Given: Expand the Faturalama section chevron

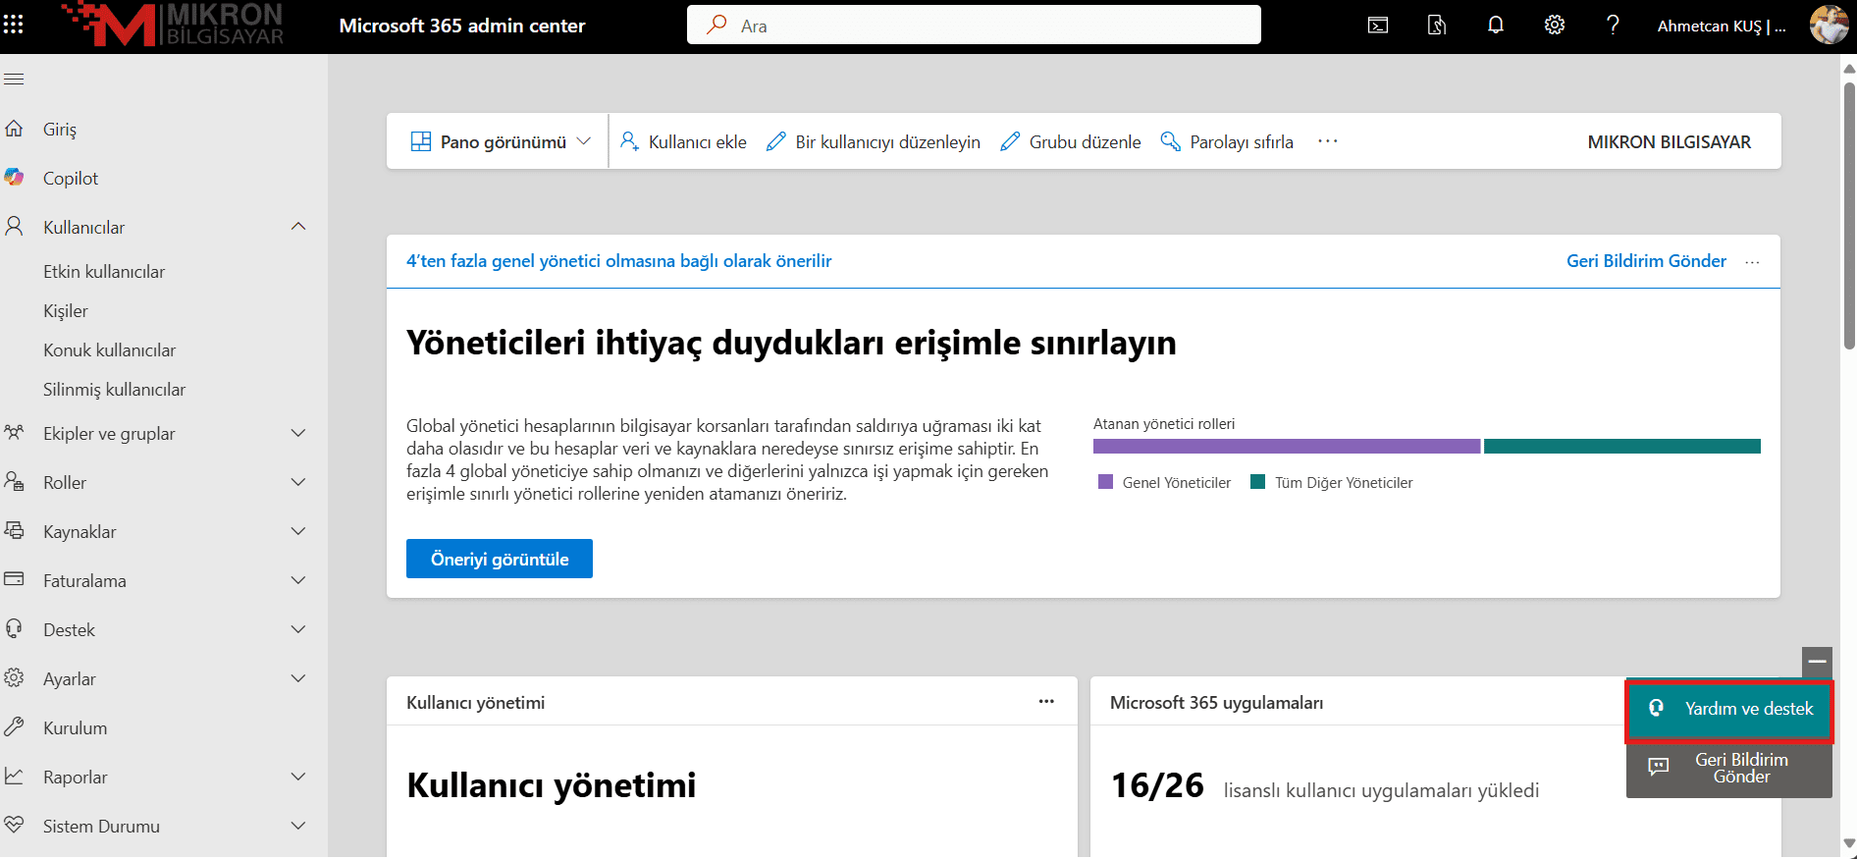Looking at the screenshot, I should coord(298,580).
